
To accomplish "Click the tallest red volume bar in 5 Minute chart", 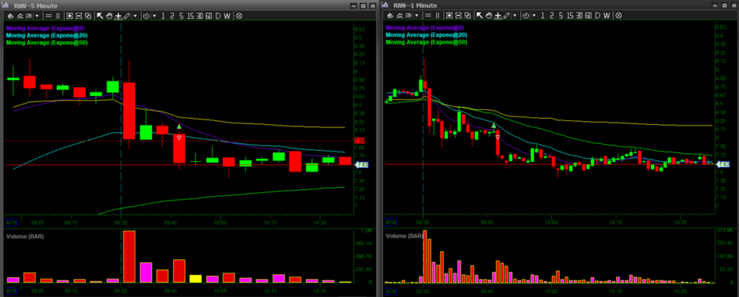I will (129, 256).
